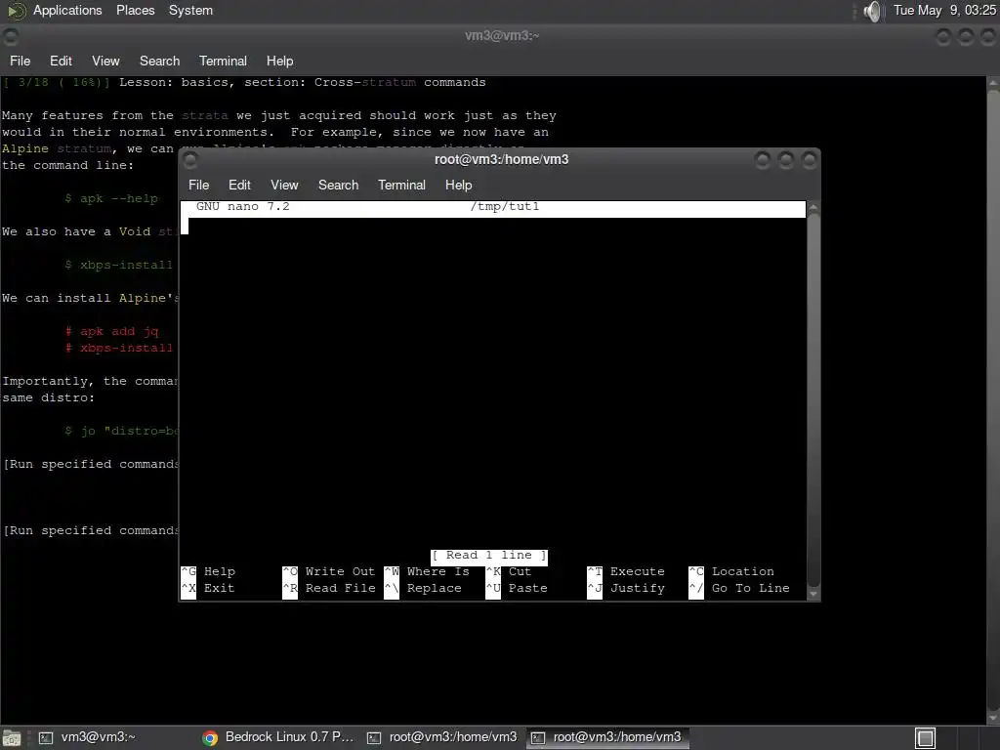The image size is (1000, 750).
Task: Click the active root@vm3:/home/vm3 taskbar button
Action: (x=605, y=737)
